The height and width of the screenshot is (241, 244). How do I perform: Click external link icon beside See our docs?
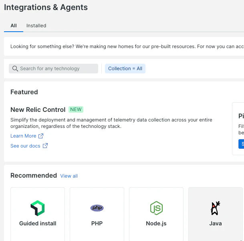(x=45, y=146)
